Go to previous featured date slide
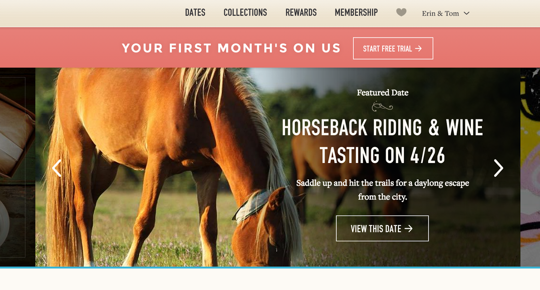Viewport: 540px width, 290px height. pyautogui.click(x=57, y=168)
